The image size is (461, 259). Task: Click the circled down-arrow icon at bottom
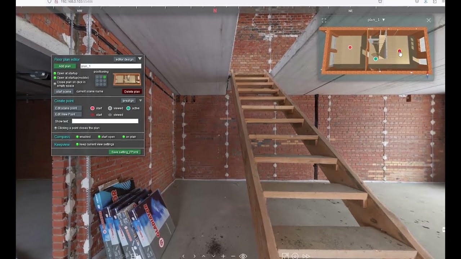(x=295, y=256)
